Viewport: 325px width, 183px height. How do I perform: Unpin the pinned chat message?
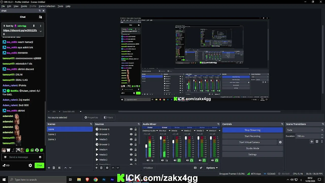(34, 26)
